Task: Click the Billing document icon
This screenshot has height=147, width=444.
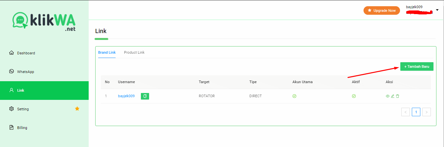Action: tap(11, 127)
